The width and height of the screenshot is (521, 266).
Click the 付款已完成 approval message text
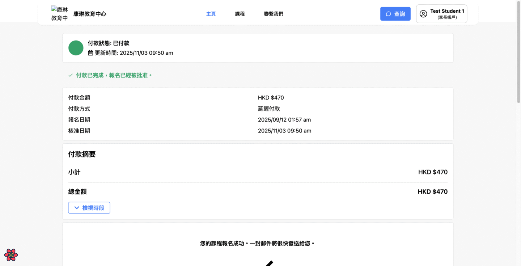coord(114,75)
